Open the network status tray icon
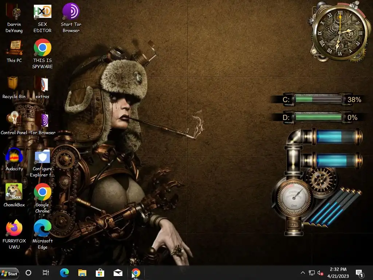Image resolution: width=373 pixels, height=280 pixels. (x=312, y=273)
